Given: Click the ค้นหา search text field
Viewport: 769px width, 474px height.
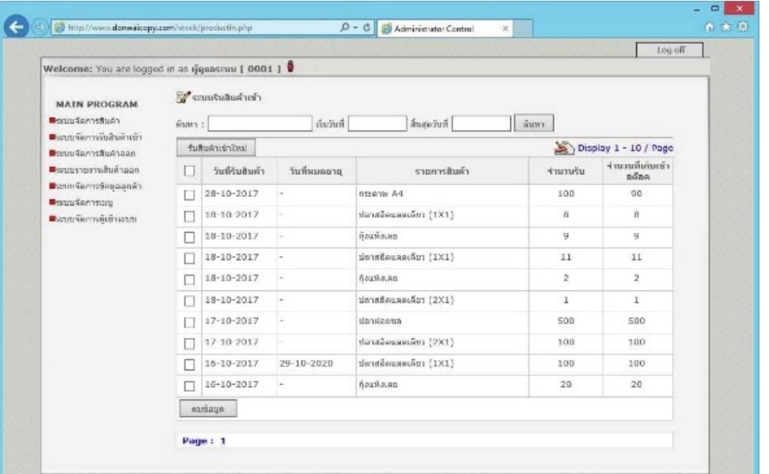Looking at the screenshot, I should click(x=259, y=123).
